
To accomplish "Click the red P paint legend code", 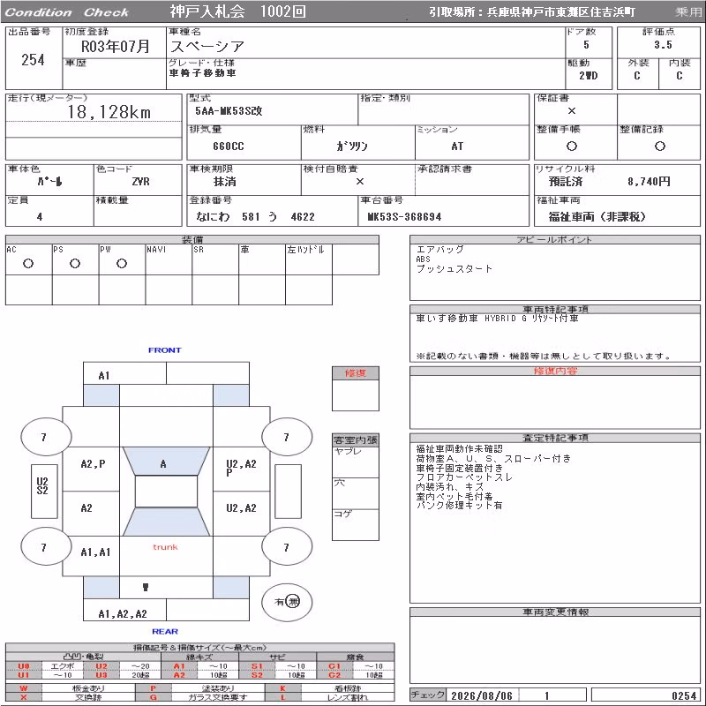I will (153, 688).
